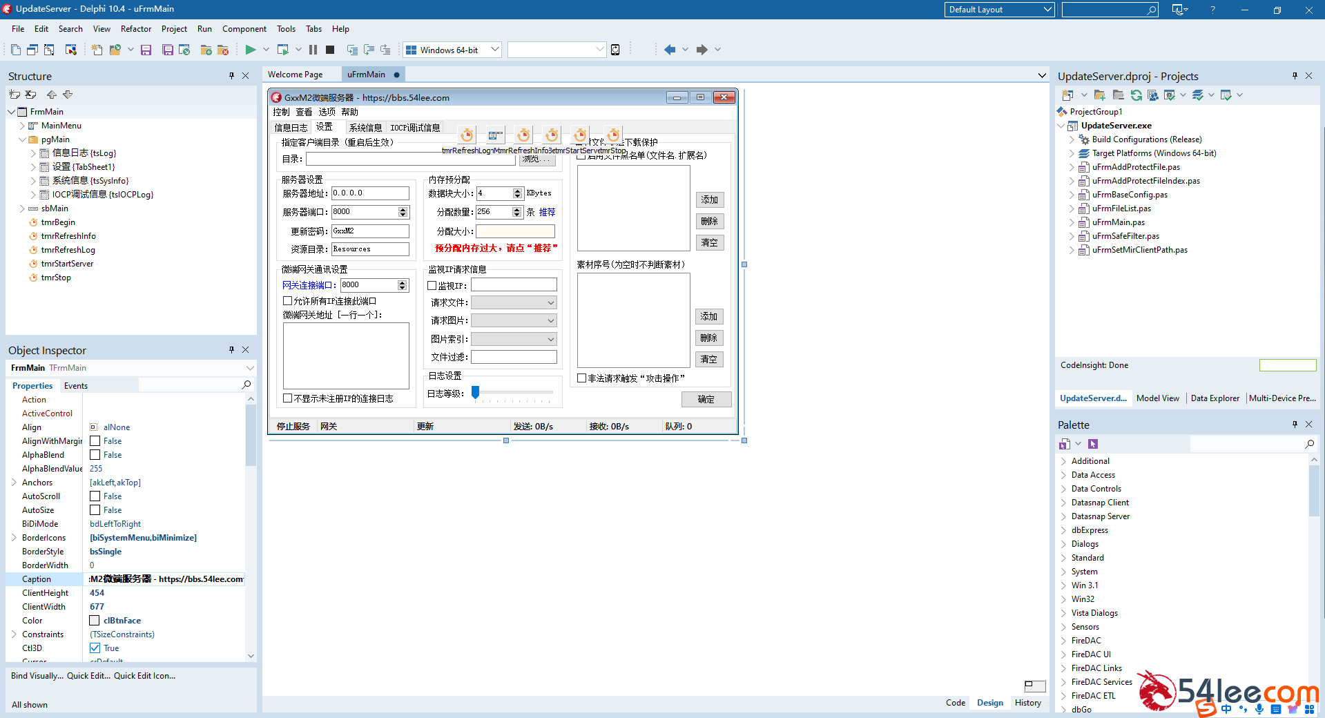Select the tmrStop timer component on the form
Screen dimensions: 1325x718
tap(613, 135)
